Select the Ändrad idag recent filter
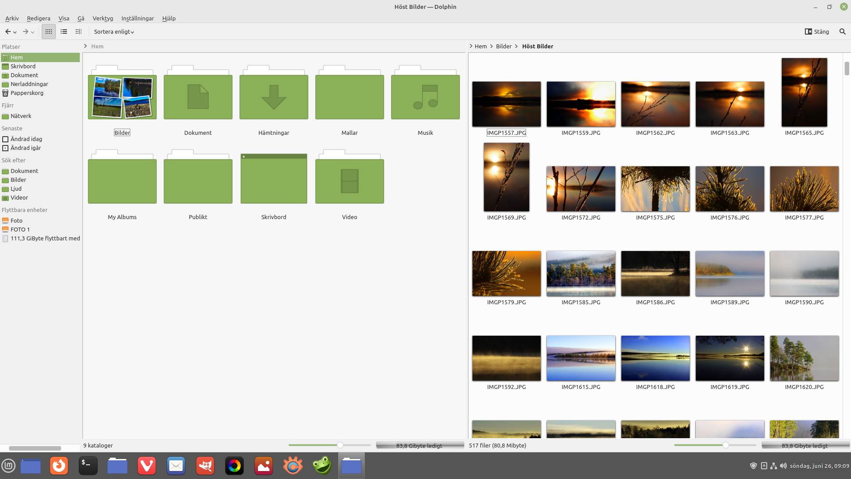The height and width of the screenshot is (479, 851). point(26,139)
